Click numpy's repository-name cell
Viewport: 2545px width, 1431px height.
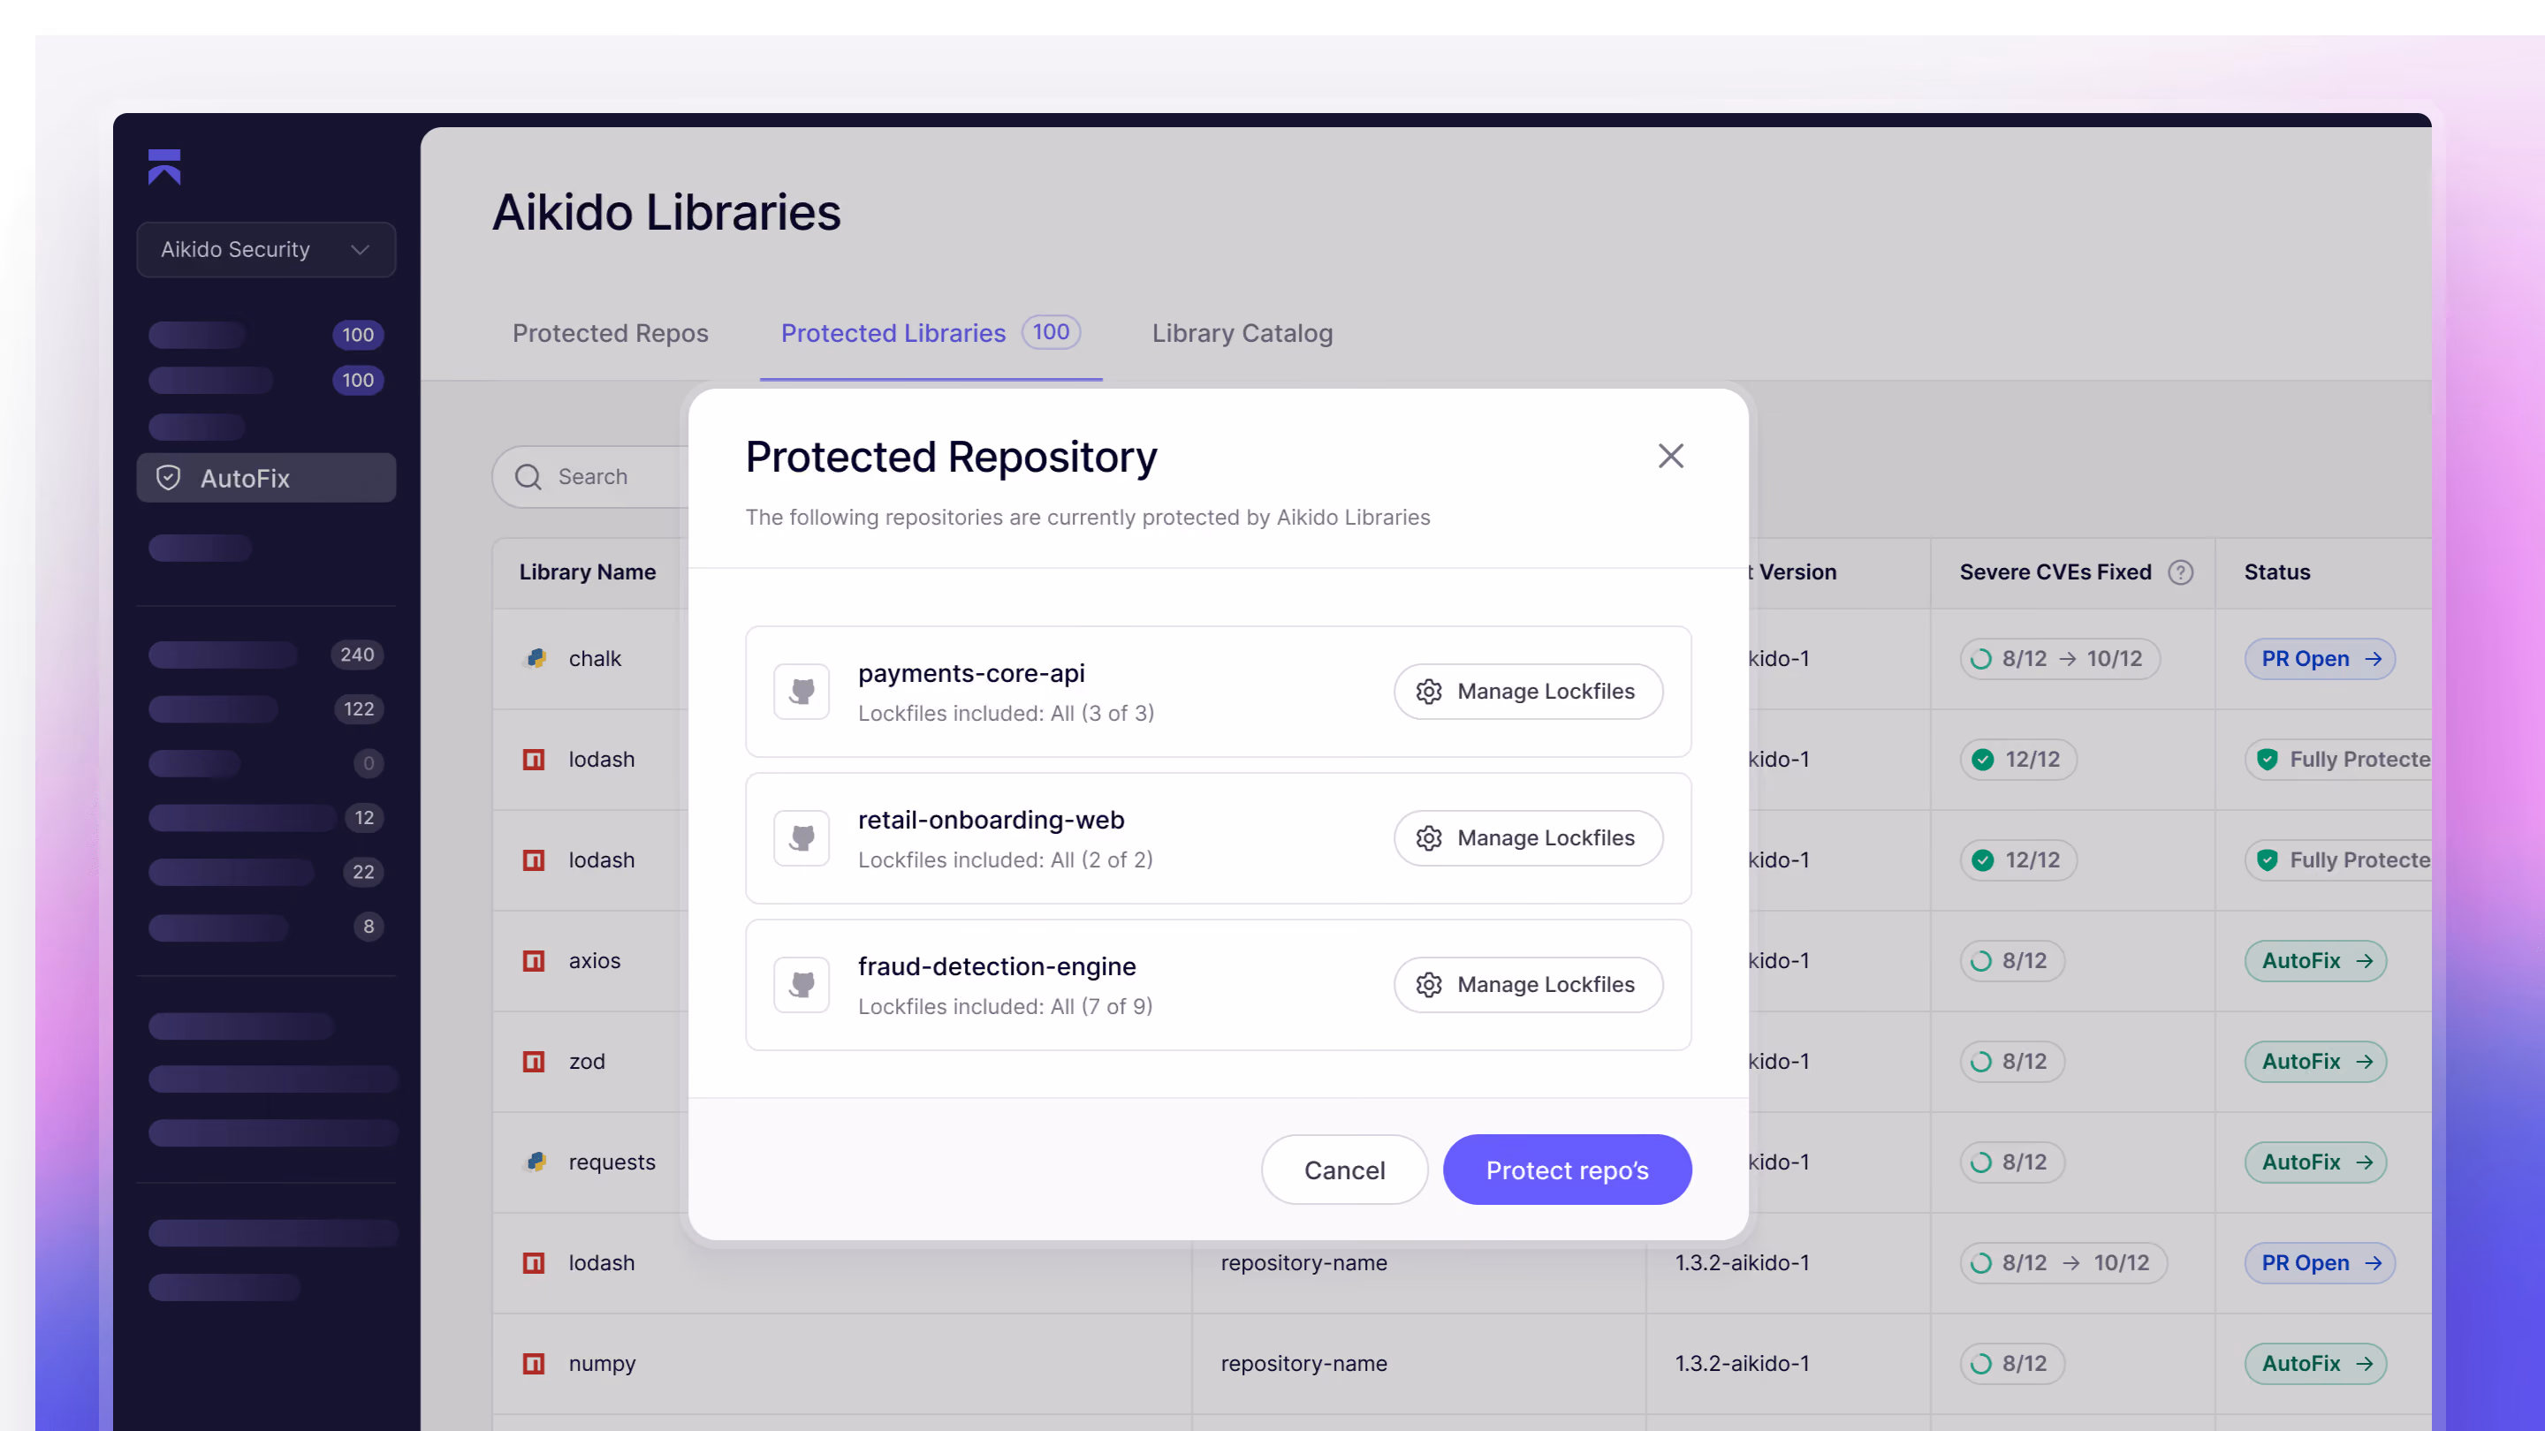pos(1303,1364)
